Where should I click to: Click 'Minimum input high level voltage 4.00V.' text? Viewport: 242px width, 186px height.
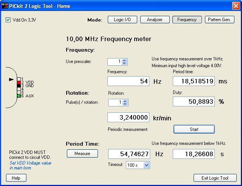click(187, 66)
